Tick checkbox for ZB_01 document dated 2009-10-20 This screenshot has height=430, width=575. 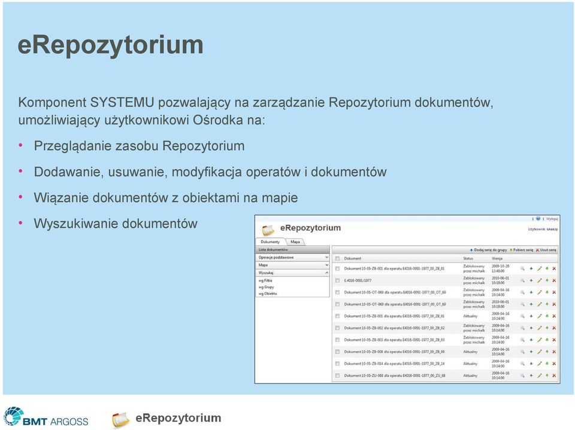tap(337, 269)
